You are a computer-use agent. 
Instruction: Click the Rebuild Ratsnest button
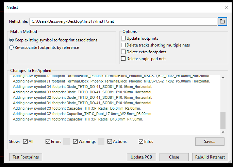(x=210, y=157)
